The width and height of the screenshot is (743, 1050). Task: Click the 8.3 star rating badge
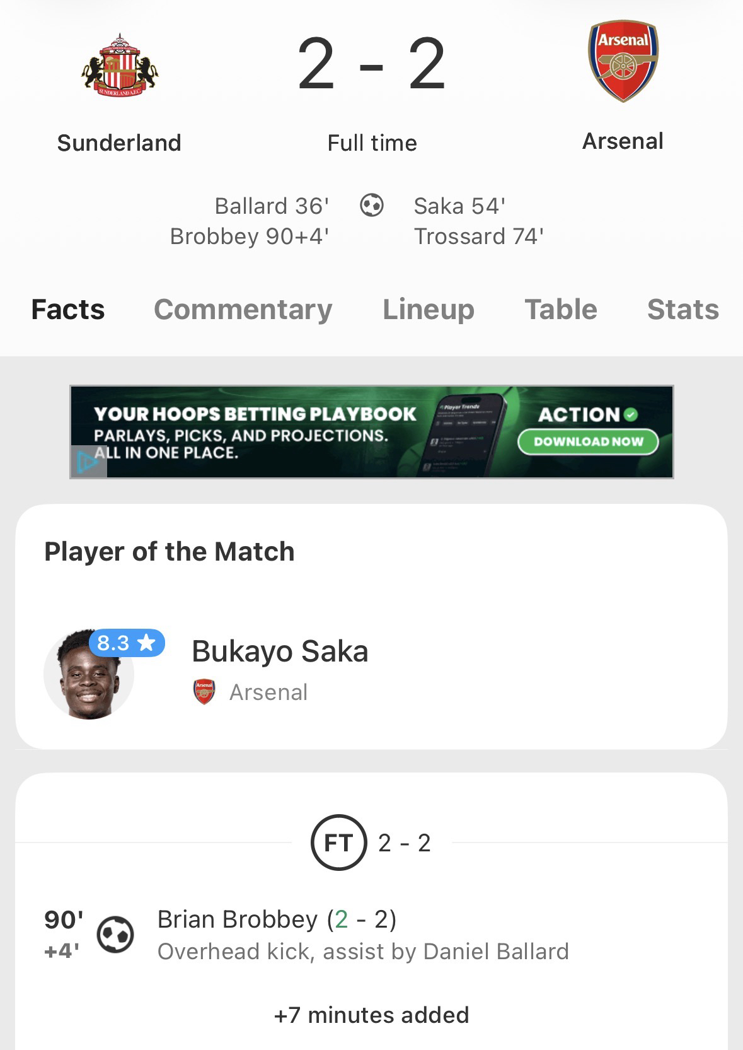point(127,643)
